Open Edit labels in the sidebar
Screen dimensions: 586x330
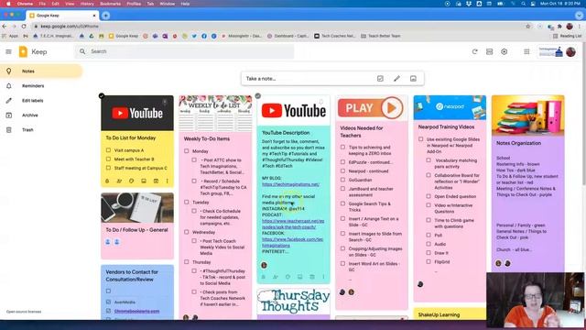[x=41, y=100]
